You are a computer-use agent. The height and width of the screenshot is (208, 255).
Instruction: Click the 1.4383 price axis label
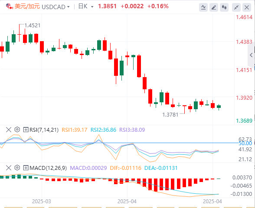coord(244,42)
